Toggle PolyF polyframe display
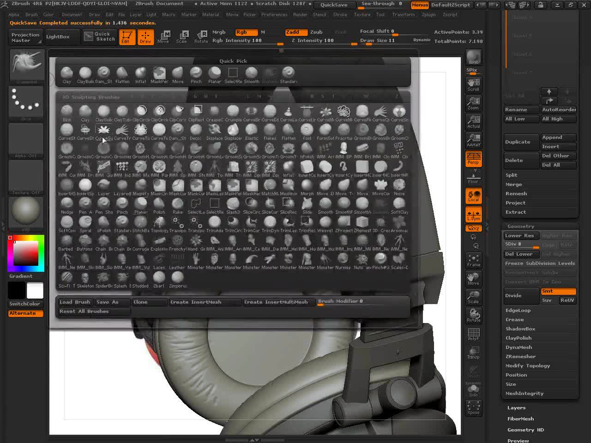591x443 pixels. point(473,334)
